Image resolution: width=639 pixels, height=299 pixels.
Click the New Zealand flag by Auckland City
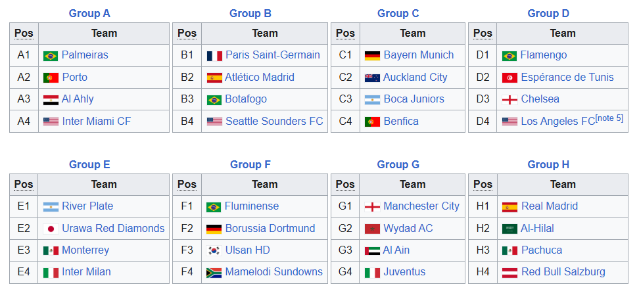pos(372,78)
